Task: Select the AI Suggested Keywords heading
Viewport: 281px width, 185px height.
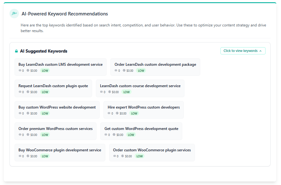Action: point(44,51)
